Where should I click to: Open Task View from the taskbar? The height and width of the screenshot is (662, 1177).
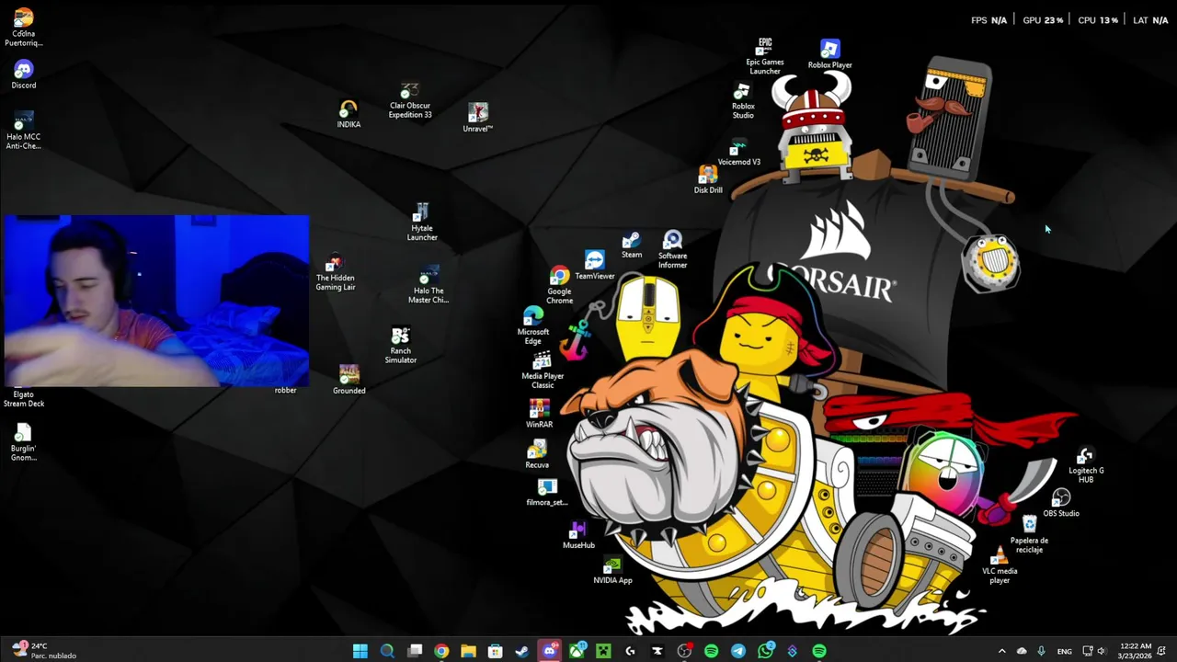[415, 651]
